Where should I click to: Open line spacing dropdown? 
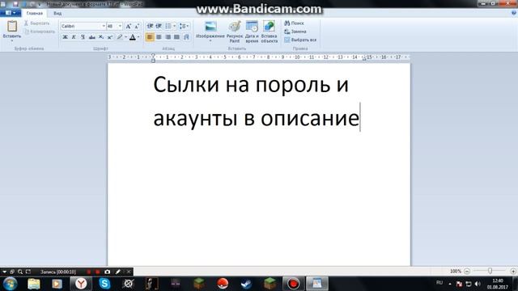[x=184, y=26]
